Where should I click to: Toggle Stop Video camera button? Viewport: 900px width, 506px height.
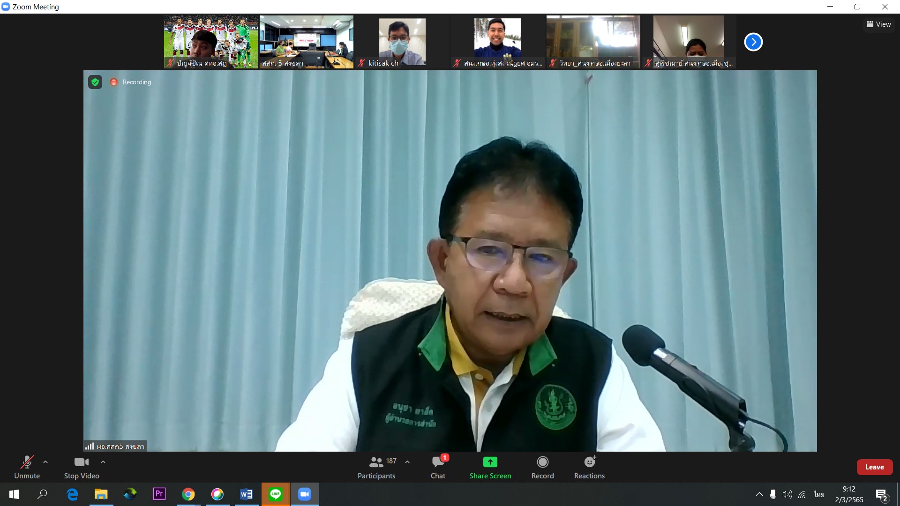[x=81, y=462]
